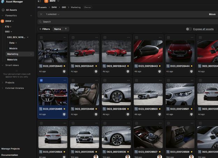Check the DI23_000128499 card checkbox
This screenshot has width=218, height=158.
pos(105,80)
